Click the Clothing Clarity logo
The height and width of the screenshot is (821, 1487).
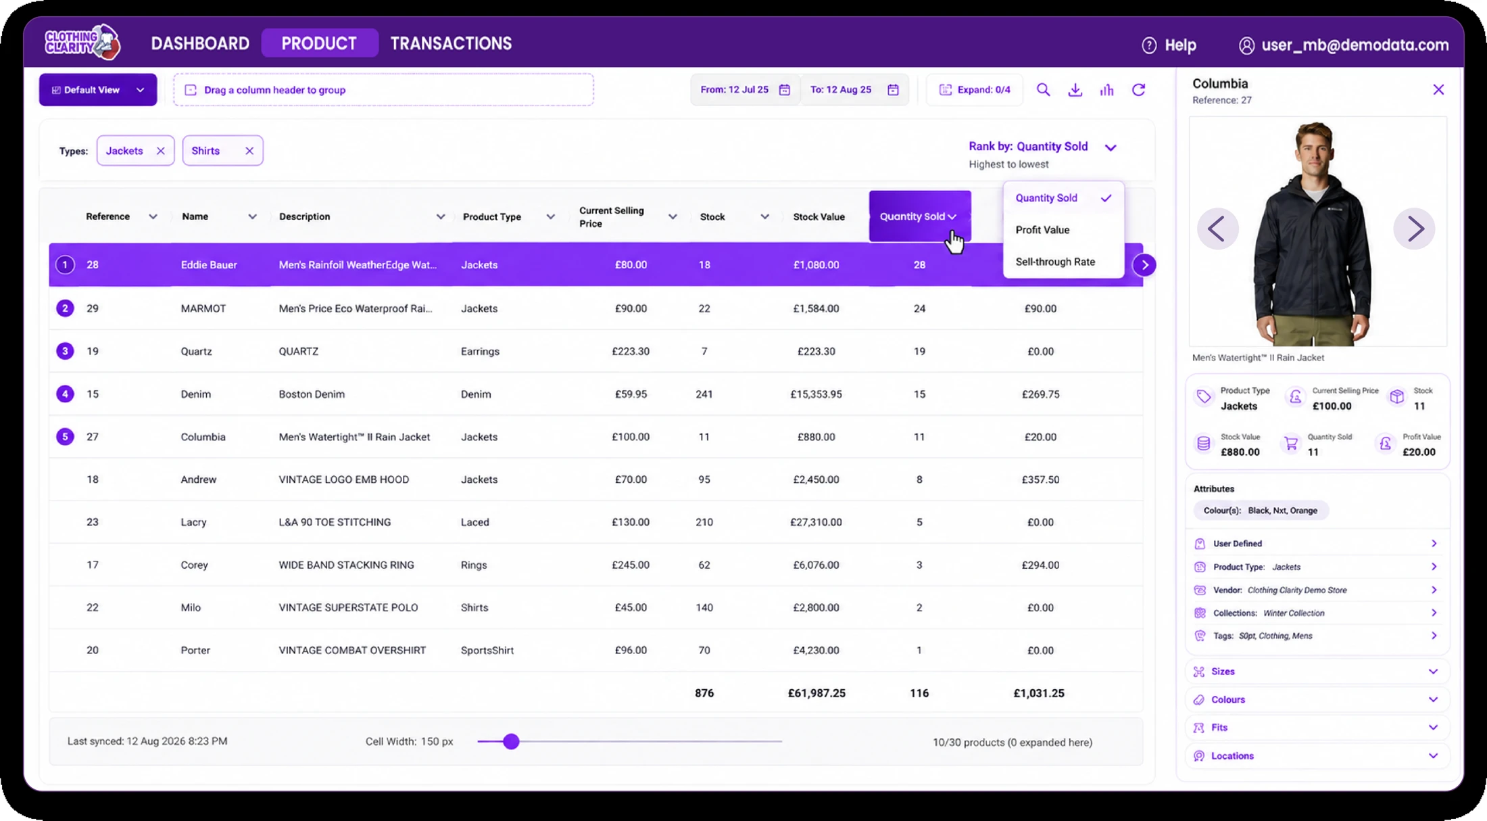82,43
